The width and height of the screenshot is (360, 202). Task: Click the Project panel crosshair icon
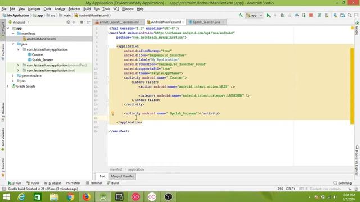pos(74,22)
